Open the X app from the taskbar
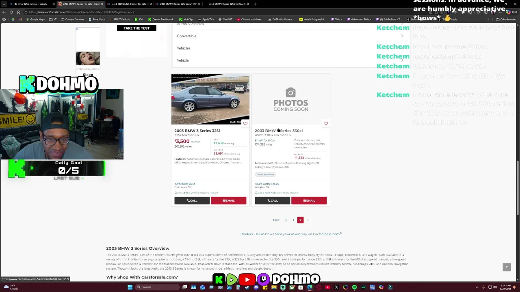The height and width of the screenshot is (292, 520). (336, 287)
